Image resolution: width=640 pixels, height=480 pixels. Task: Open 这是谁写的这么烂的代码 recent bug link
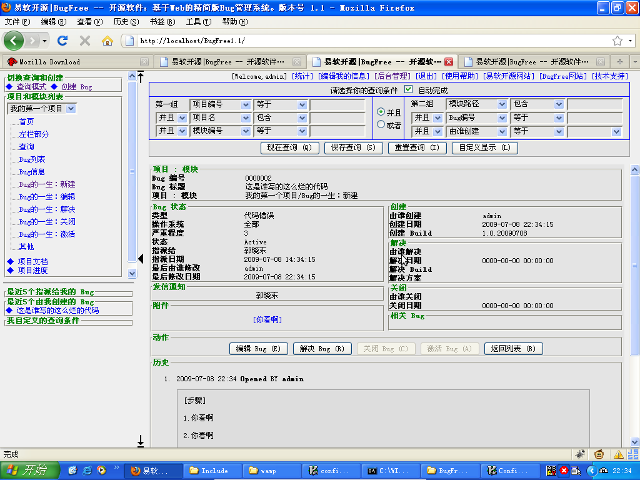[57, 310]
